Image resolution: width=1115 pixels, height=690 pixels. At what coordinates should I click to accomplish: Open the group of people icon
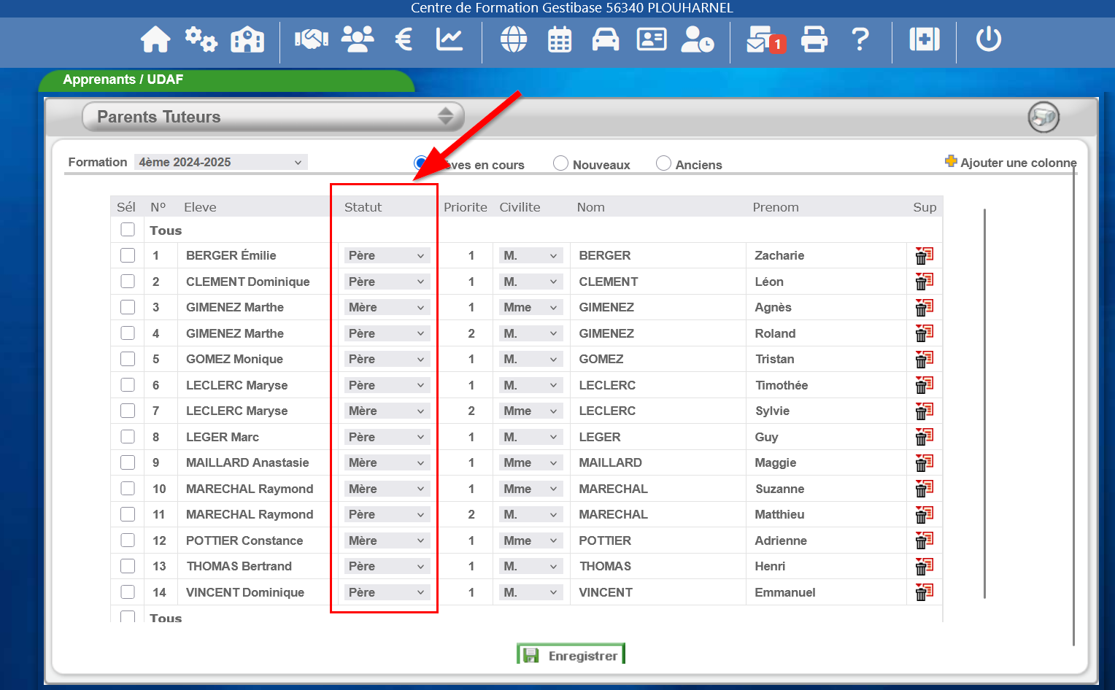(358, 39)
